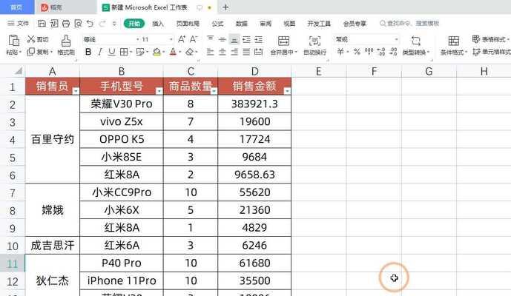
Task: Click the Increase Decimal places icon
Action: [x=381, y=52]
